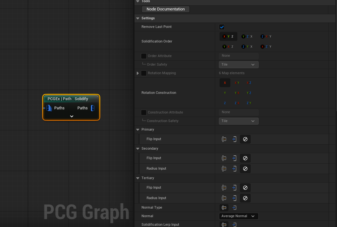Choose constant icon for Secondary Radius Input
The height and width of the screenshot is (227, 337).
(224, 169)
